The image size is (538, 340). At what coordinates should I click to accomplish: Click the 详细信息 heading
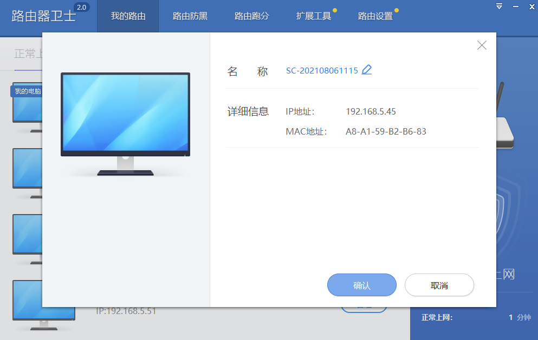(x=248, y=111)
